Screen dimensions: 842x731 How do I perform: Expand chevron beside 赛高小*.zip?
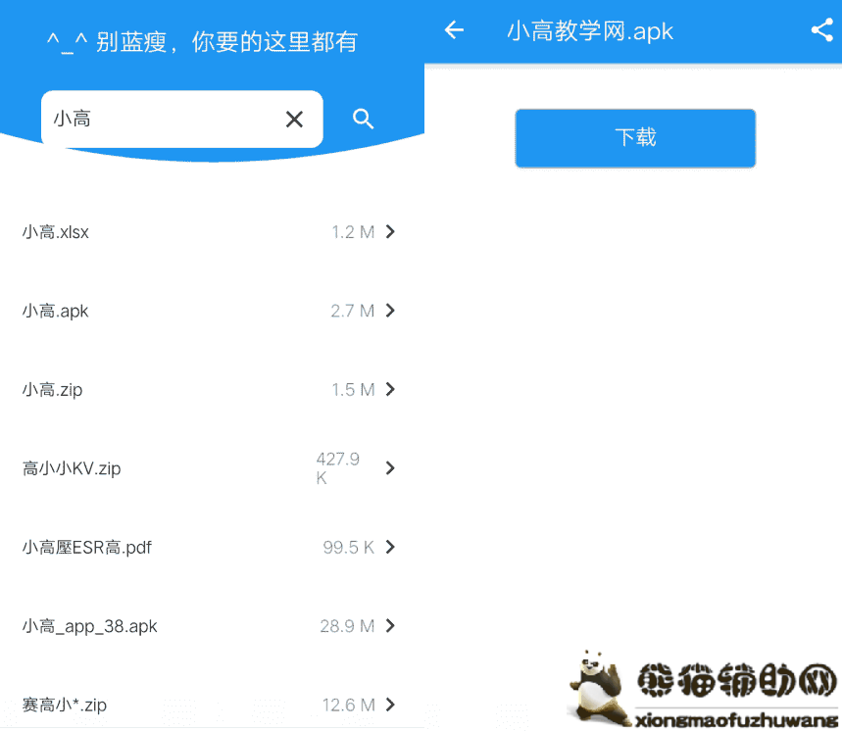[x=390, y=705]
